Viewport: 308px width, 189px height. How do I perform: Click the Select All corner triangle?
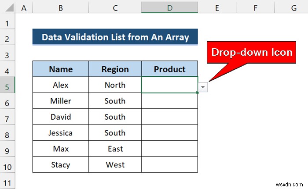point(9,7)
